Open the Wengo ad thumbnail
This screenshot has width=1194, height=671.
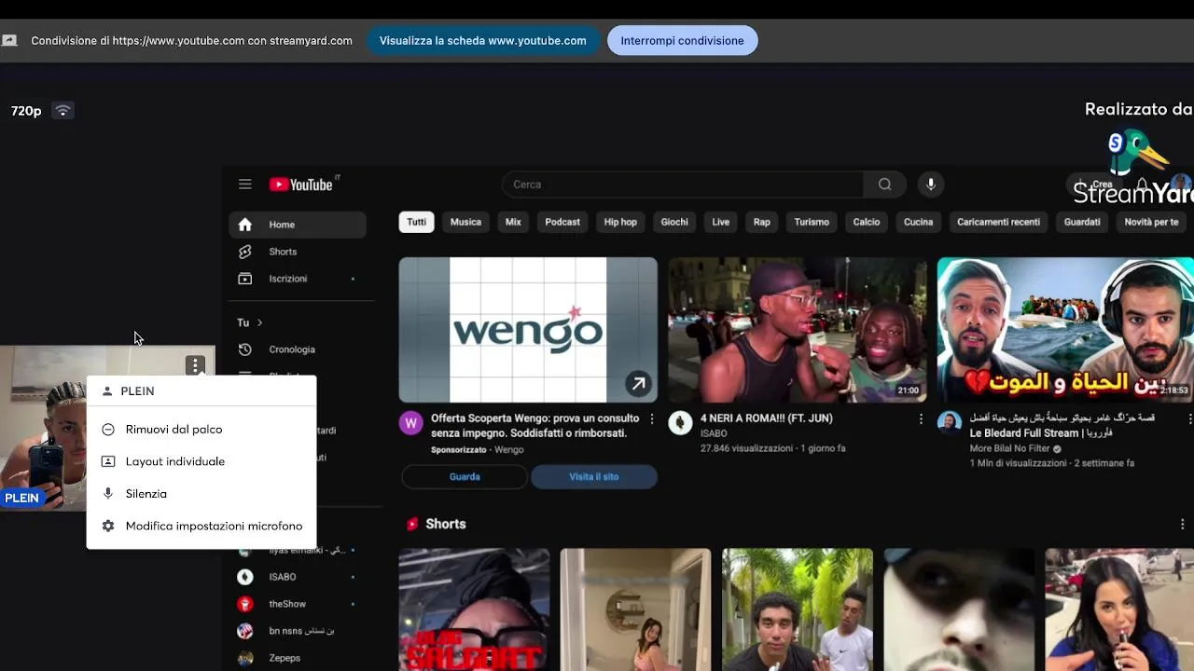click(528, 330)
